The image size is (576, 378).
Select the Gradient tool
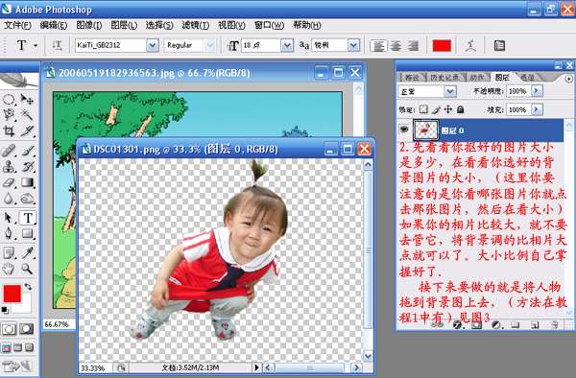[x=28, y=182]
